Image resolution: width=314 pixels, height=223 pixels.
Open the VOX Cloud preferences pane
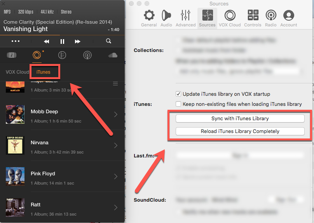(x=230, y=18)
